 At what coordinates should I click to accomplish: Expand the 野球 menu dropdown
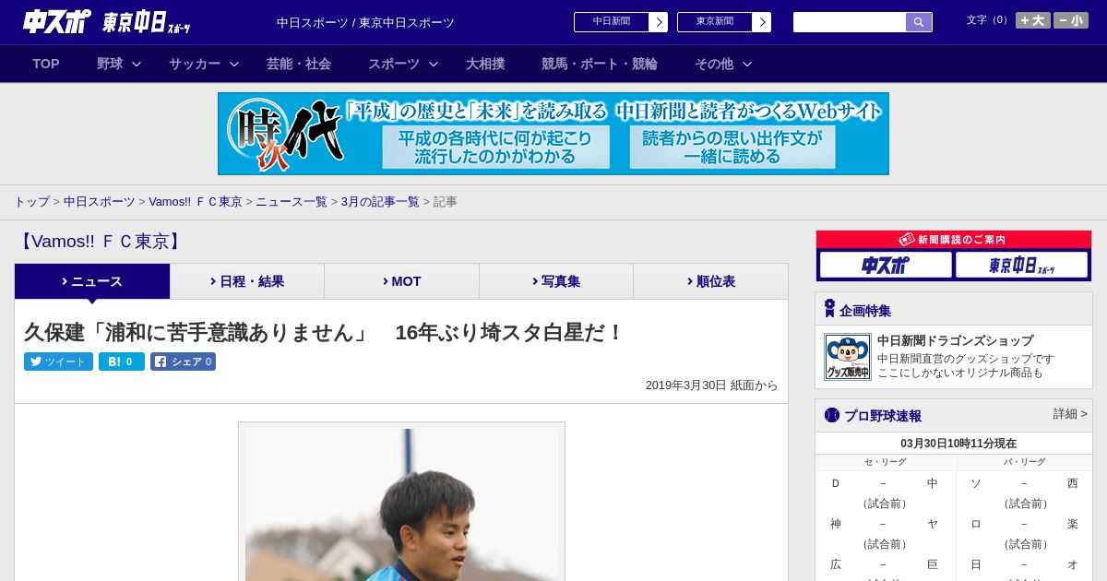click(x=119, y=64)
